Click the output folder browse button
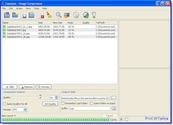The image size is (173, 125). (x=114, y=98)
